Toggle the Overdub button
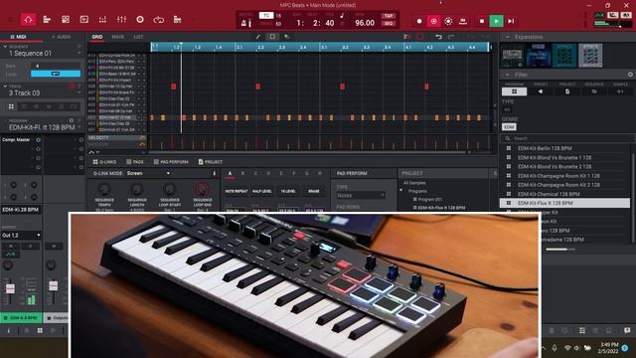This screenshot has width=636, height=358. tap(433, 21)
